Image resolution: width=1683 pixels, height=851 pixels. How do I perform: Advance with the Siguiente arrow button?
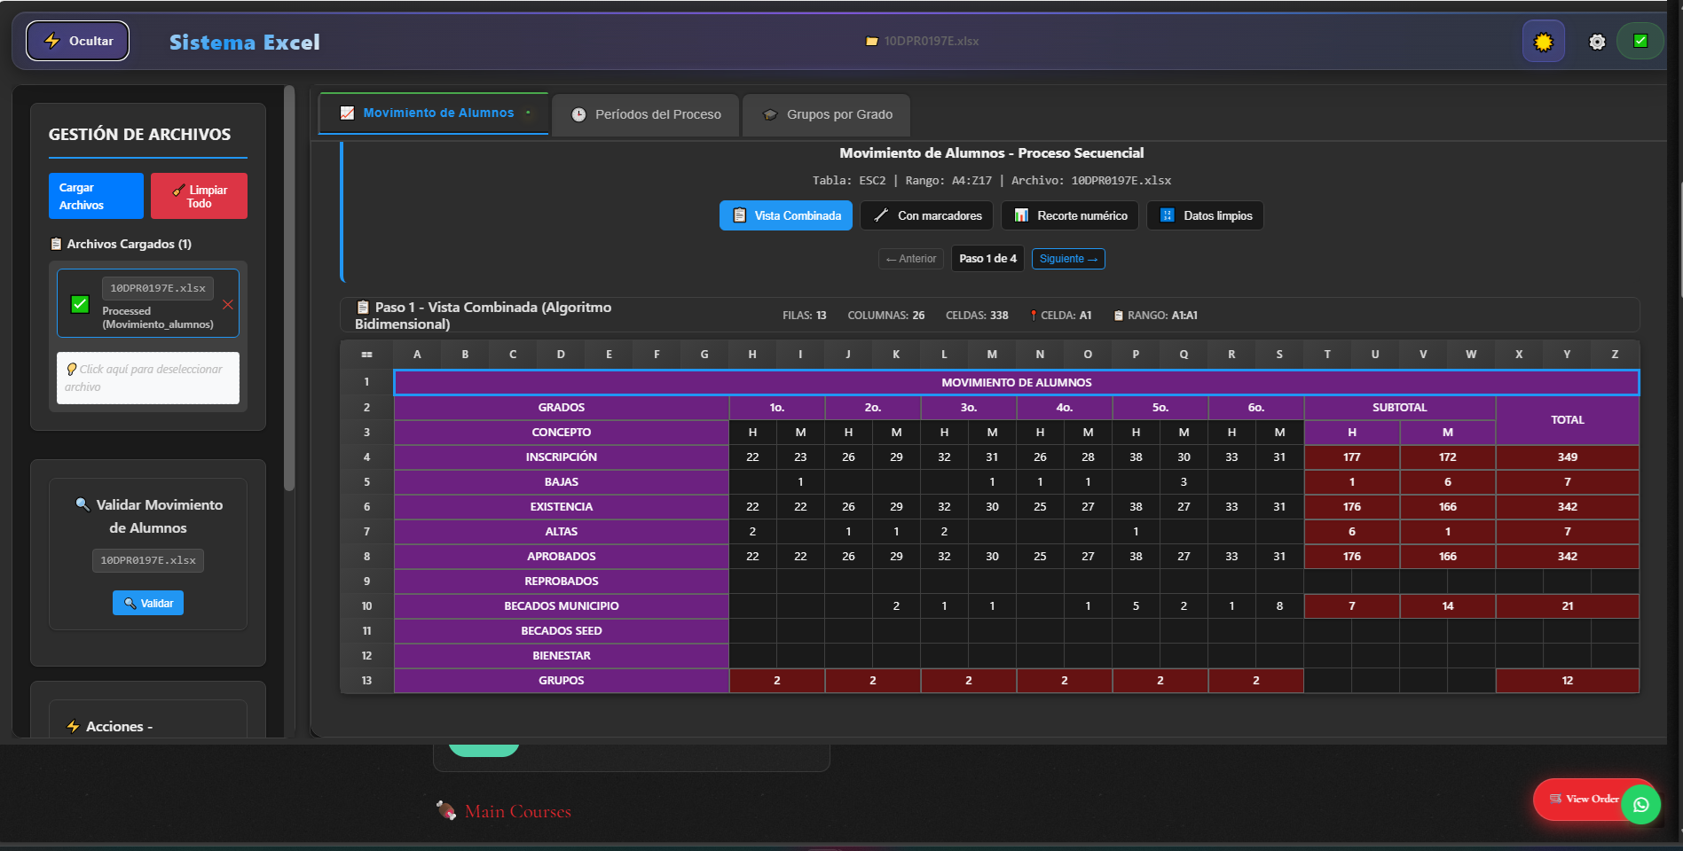(1068, 258)
